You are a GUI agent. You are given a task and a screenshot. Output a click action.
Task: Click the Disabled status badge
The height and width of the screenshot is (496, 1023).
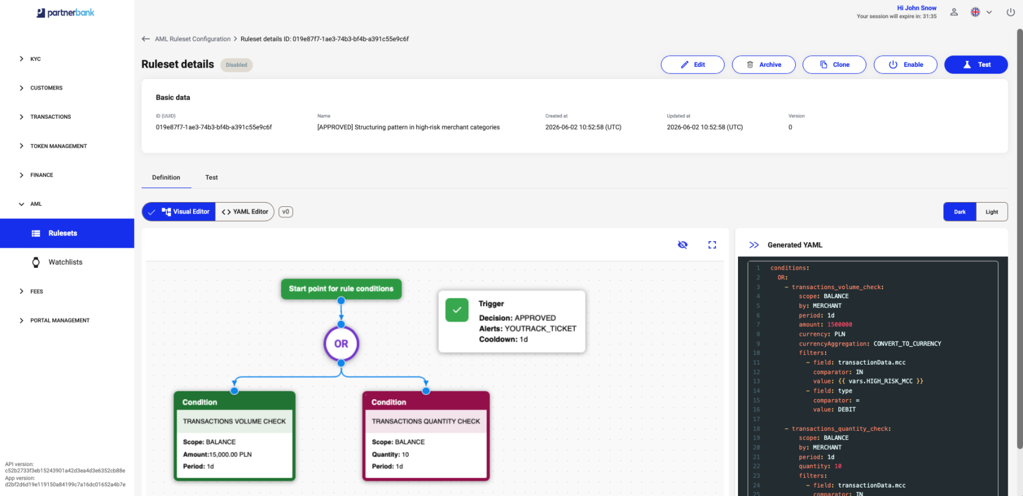pyautogui.click(x=236, y=65)
